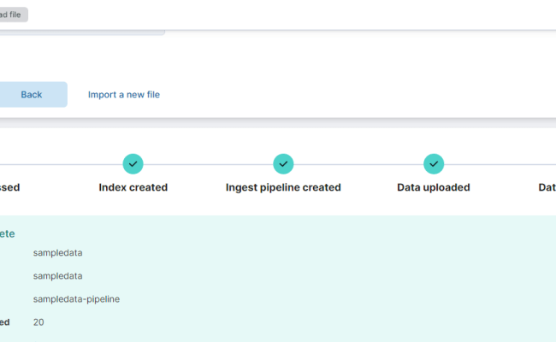The image size is (556, 342).
Task: Open the Import a new file link
Action: 124,95
